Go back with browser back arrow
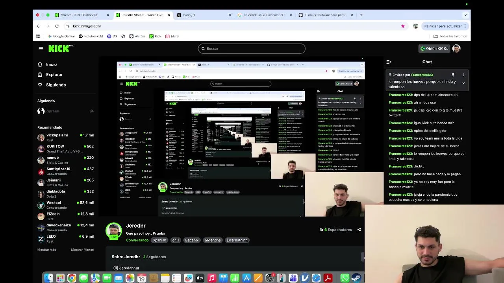The width and height of the screenshot is (504, 283). (38, 26)
